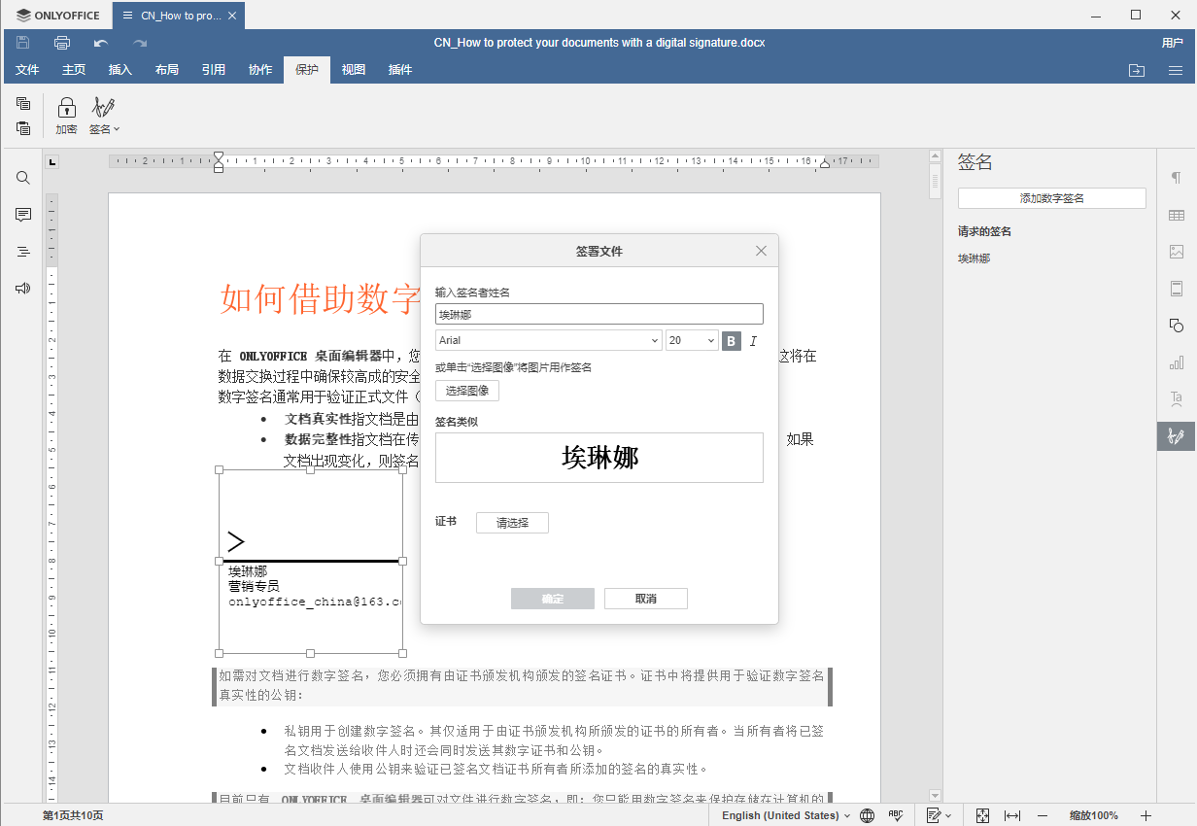Zoom in with plus button
Image resolution: width=1197 pixels, height=826 pixels.
click(1146, 815)
